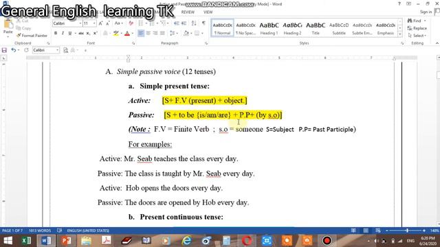Toggle Align Left paragraph alignment
This screenshot has height=247, width=440.
[x=141, y=34]
